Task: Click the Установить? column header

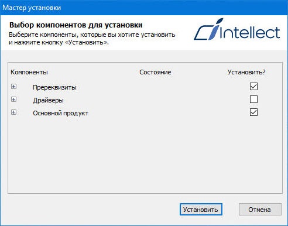Action: [x=246, y=72]
